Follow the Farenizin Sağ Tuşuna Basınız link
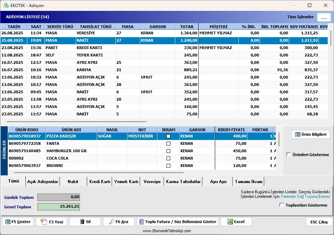334x235 pixels. point(306,196)
